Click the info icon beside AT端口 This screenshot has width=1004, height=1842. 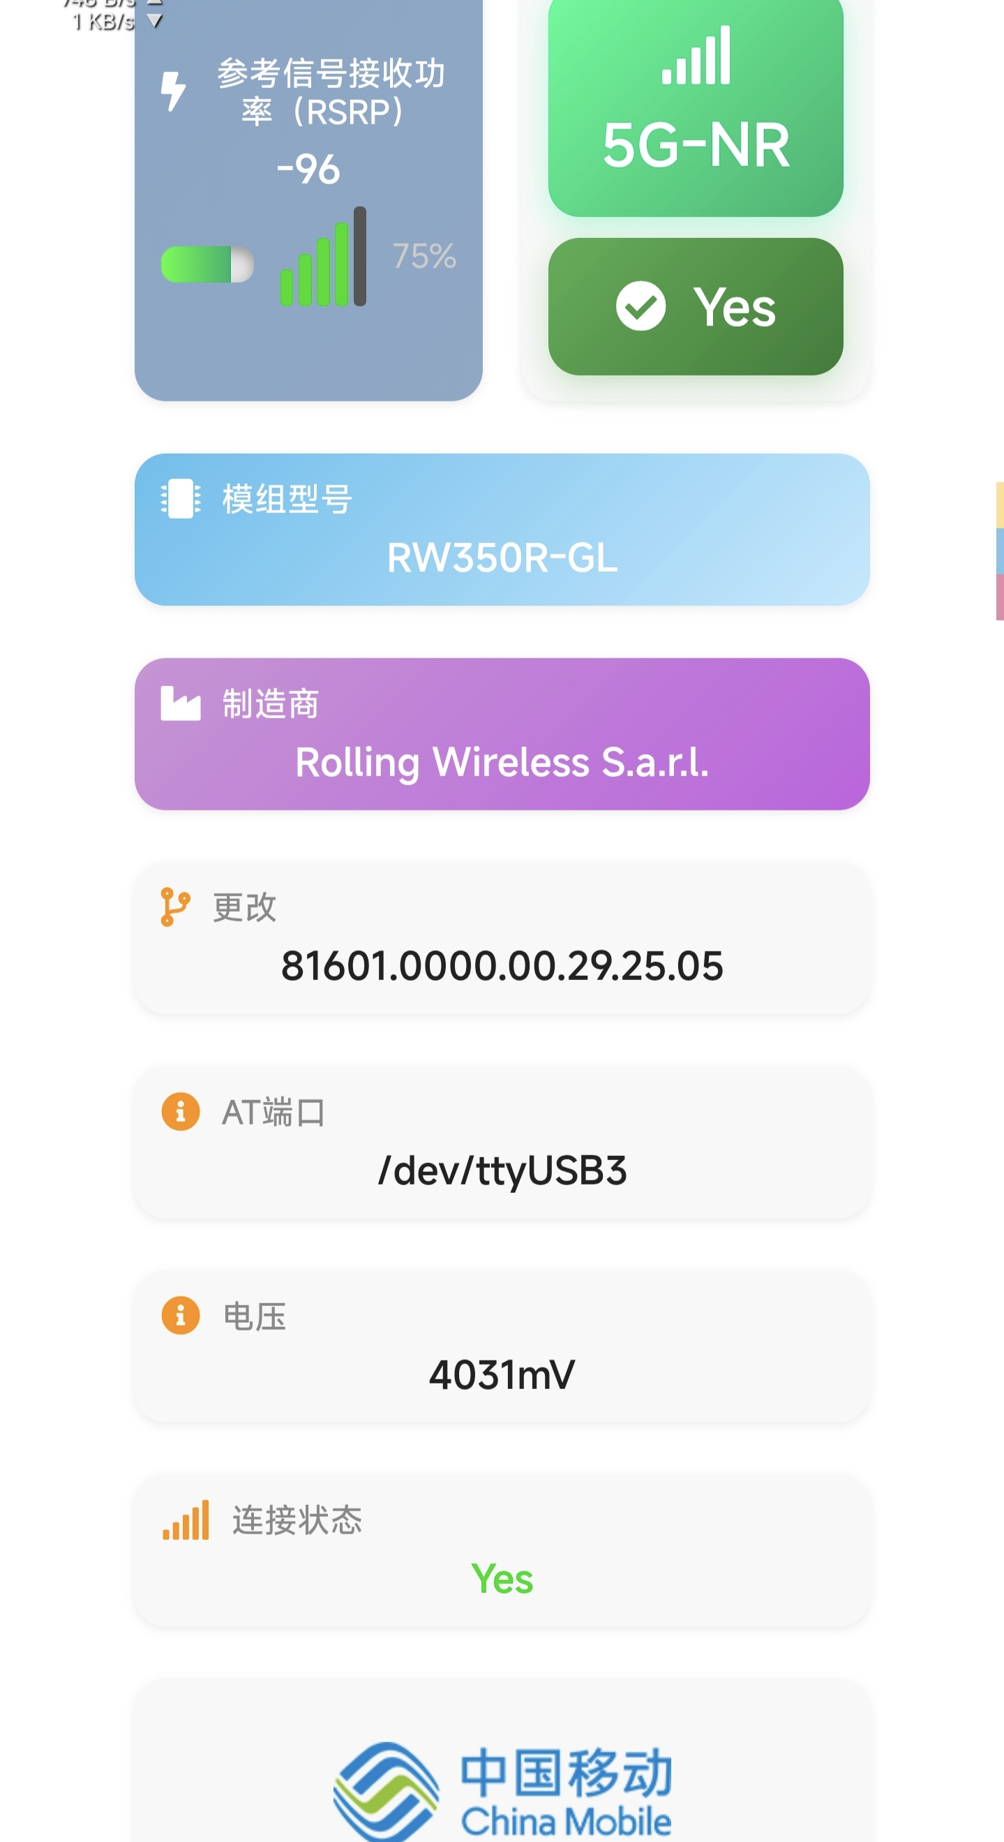click(181, 1111)
